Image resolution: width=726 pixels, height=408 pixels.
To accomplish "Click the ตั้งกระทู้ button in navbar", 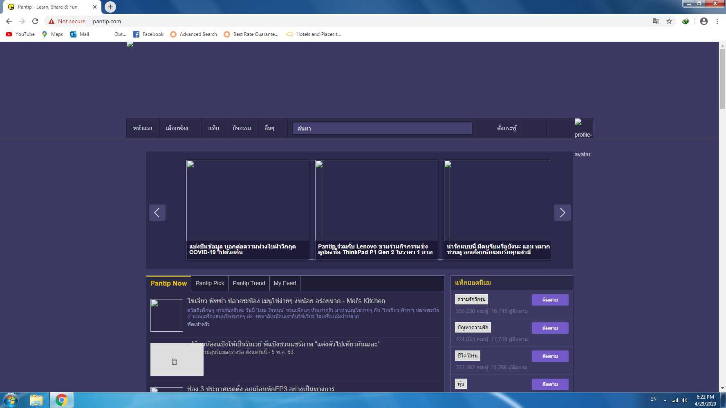I will pos(506,128).
